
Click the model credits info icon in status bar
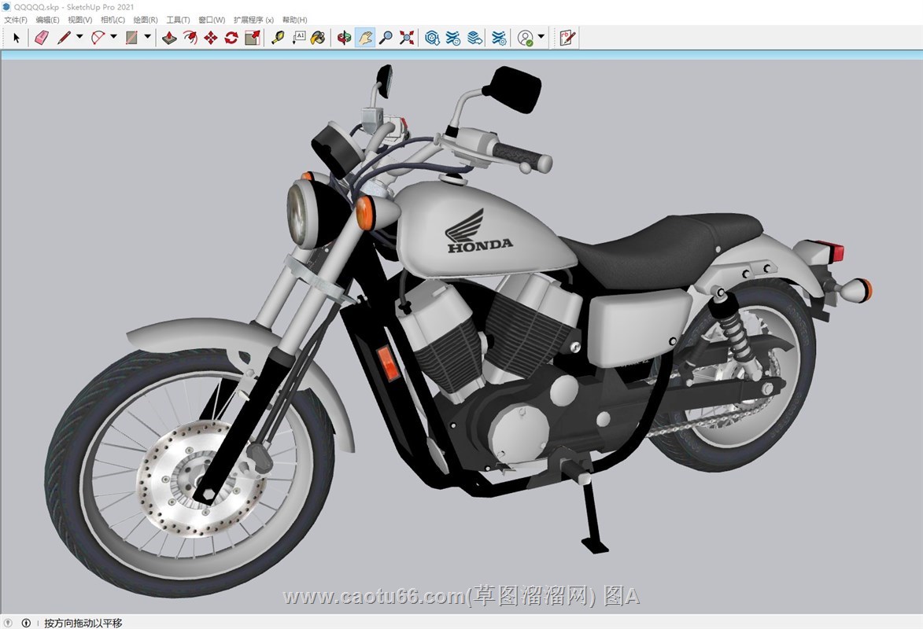tap(26, 623)
